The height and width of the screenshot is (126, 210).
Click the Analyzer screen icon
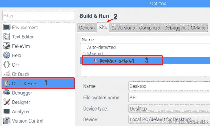tap(7, 111)
